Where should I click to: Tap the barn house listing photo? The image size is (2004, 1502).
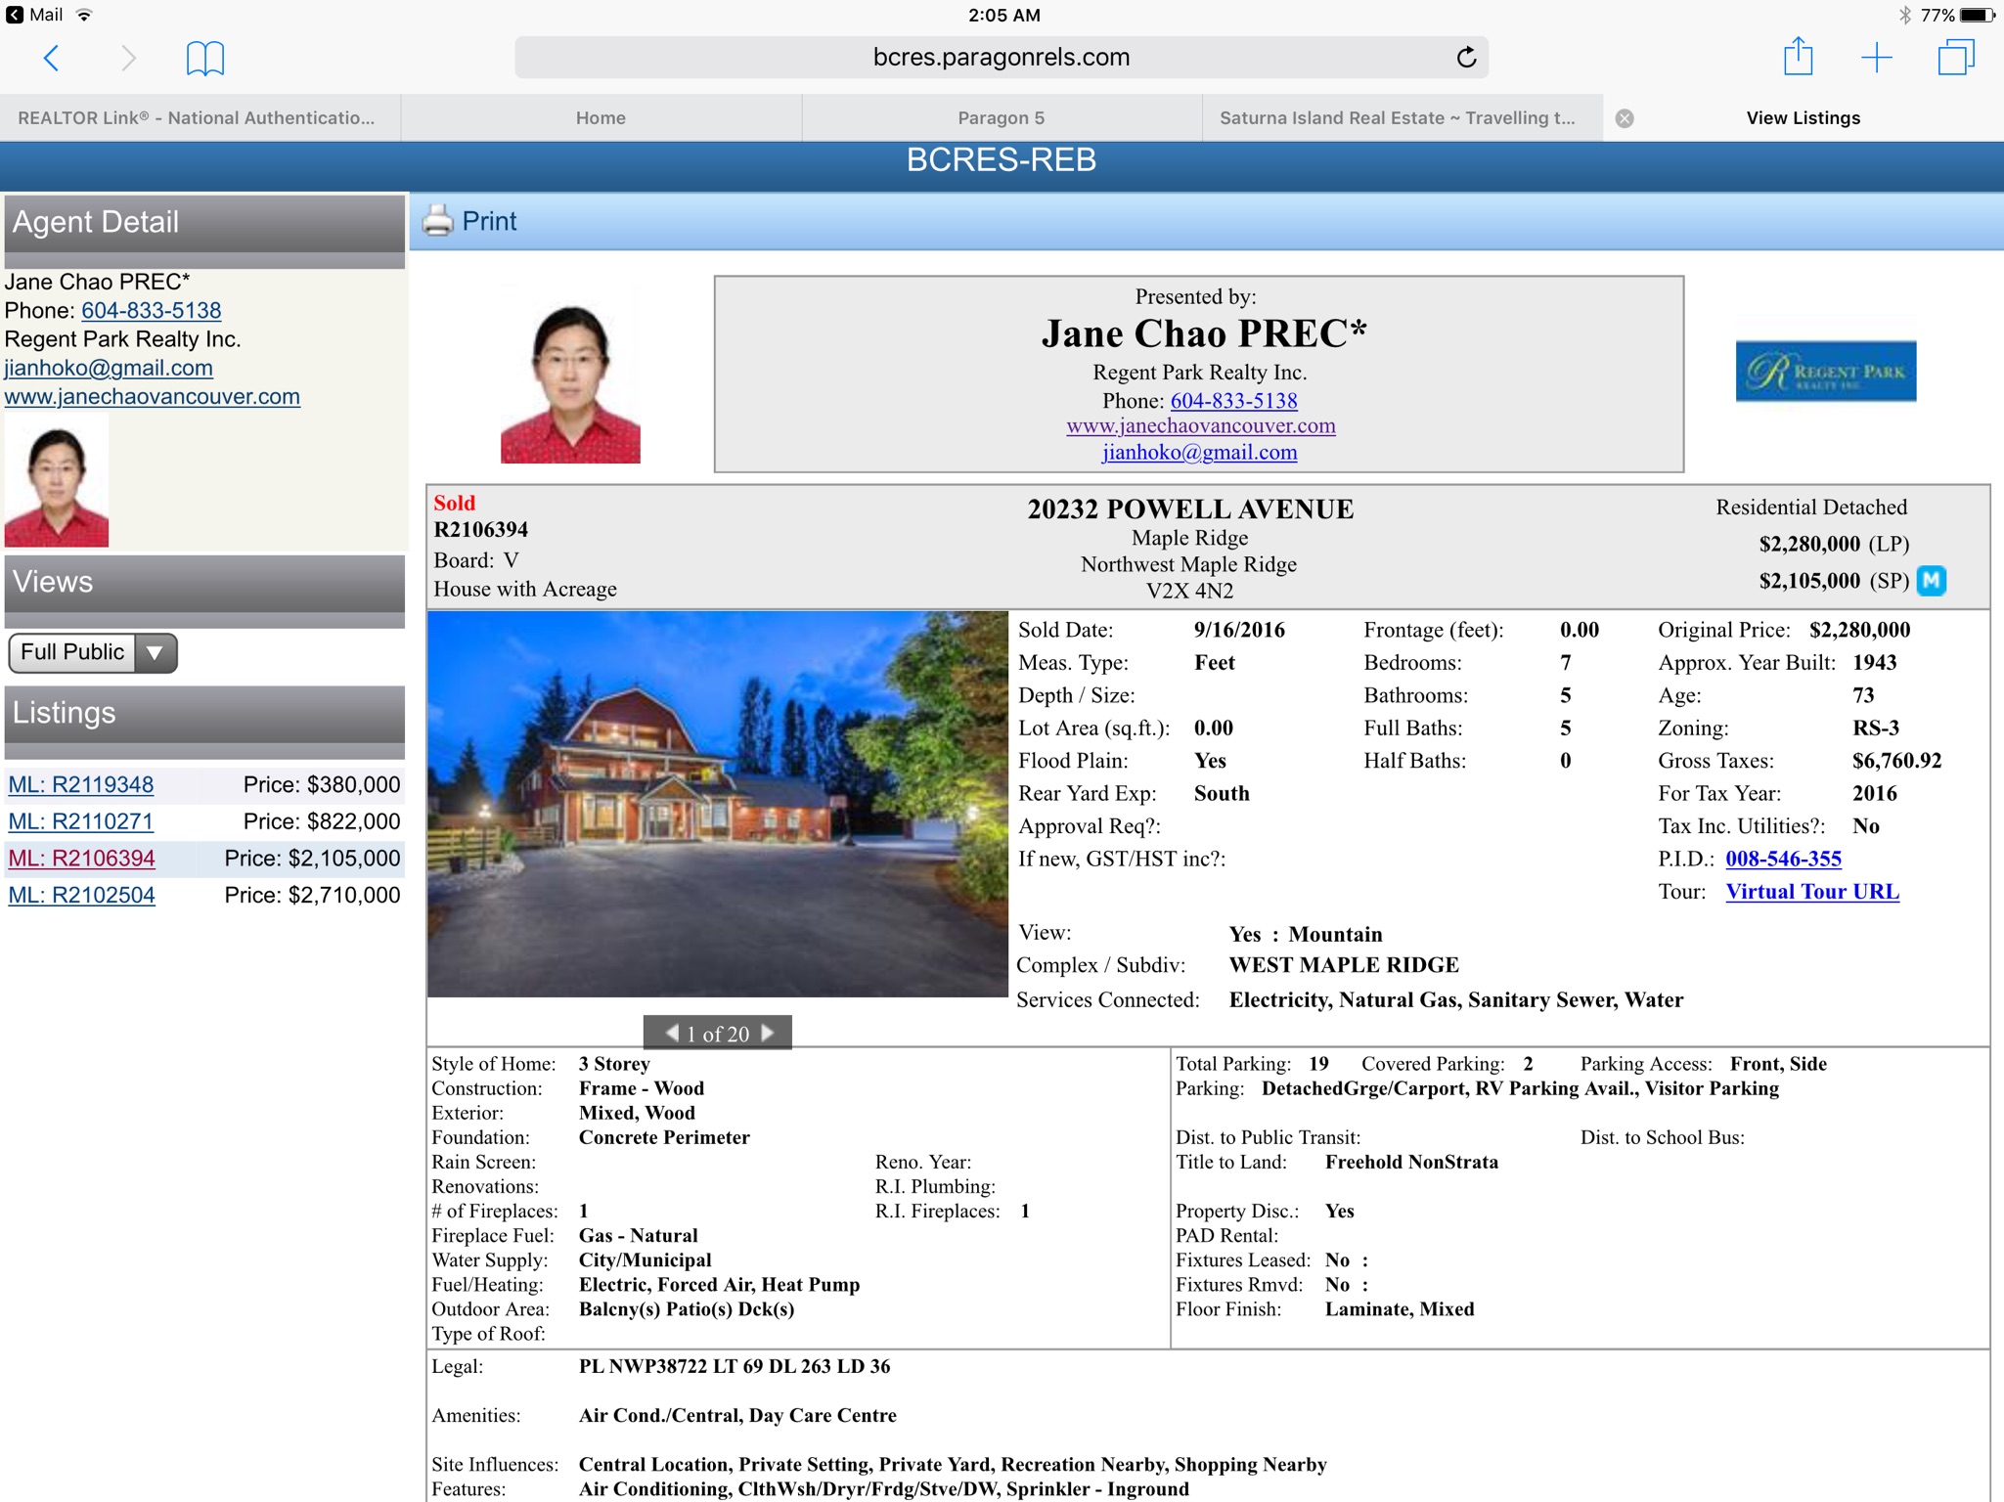point(717,804)
